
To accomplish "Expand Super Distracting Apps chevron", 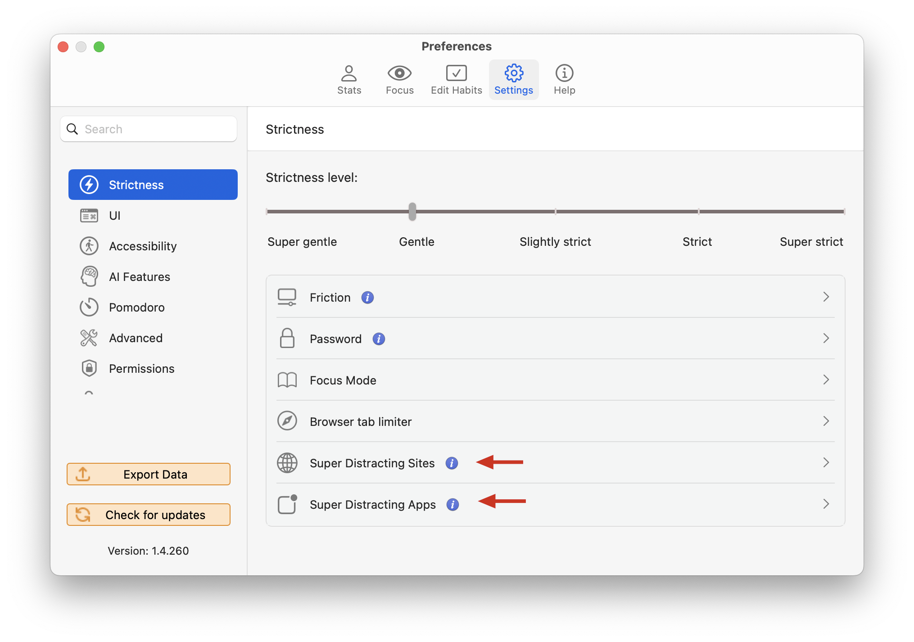I will [x=826, y=504].
